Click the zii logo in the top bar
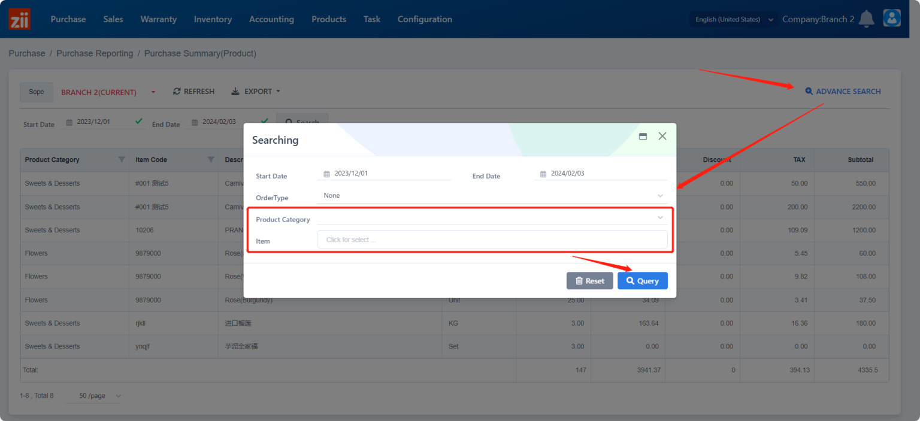The width and height of the screenshot is (920, 421). (x=19, y=19)
